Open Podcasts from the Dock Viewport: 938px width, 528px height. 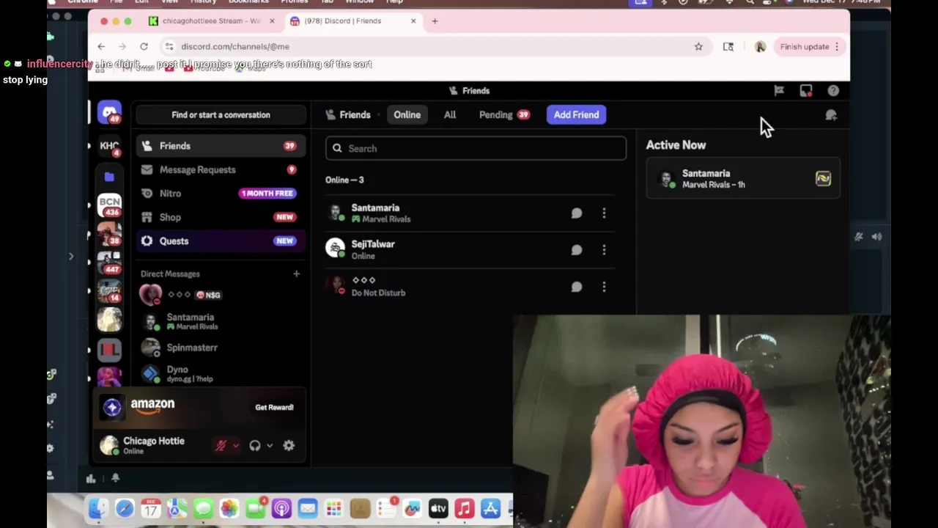click(x=281, y=508)
